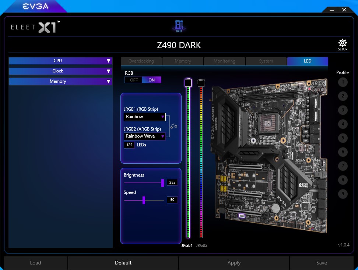Click the EVGA logo in title bar
Viewport: 358px width, 270px height.
pyautogui.click(x=36, y=6)
